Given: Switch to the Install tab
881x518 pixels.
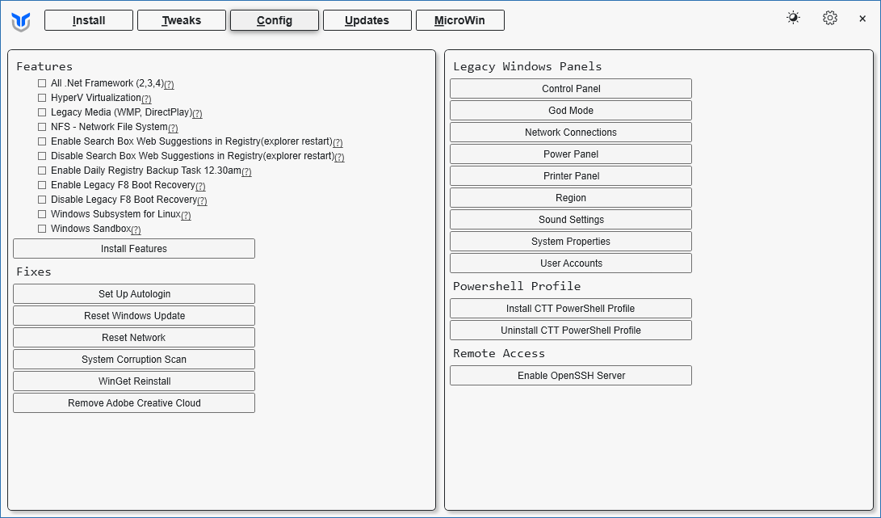Looking at the screenshot, I should [89, 20].
